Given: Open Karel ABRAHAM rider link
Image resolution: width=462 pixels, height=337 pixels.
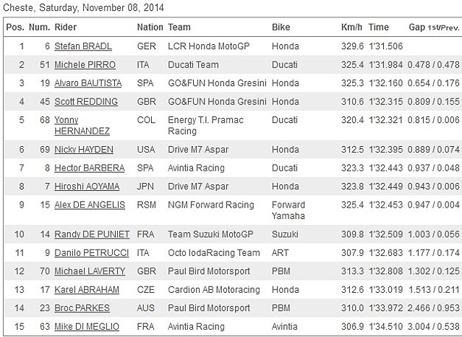Looking at the screenshot, I should 88,291.
